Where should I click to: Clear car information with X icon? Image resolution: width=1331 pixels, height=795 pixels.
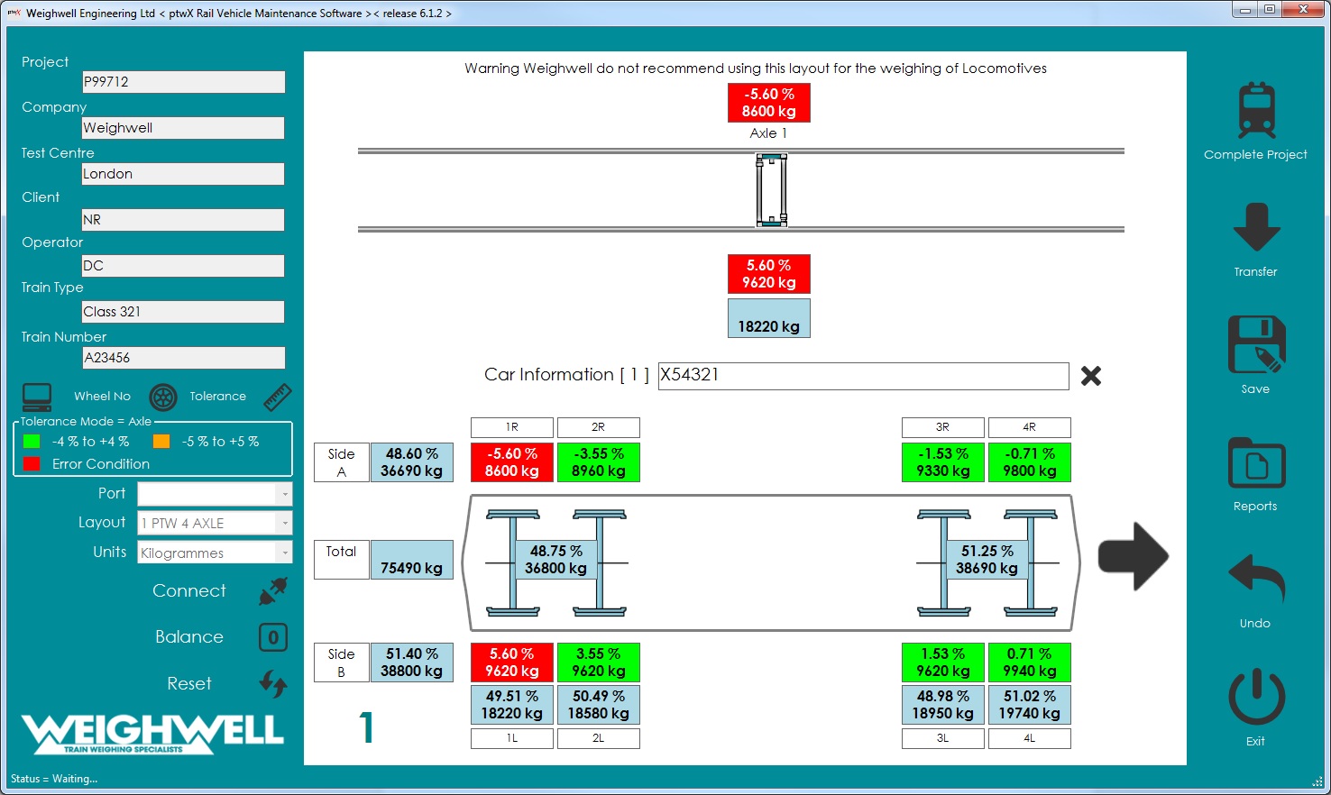pos(1091,376)
